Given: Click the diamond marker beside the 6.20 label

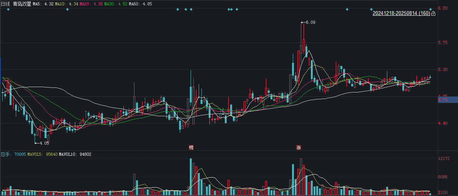Looking at the screenshot, I should pos(431,9).
